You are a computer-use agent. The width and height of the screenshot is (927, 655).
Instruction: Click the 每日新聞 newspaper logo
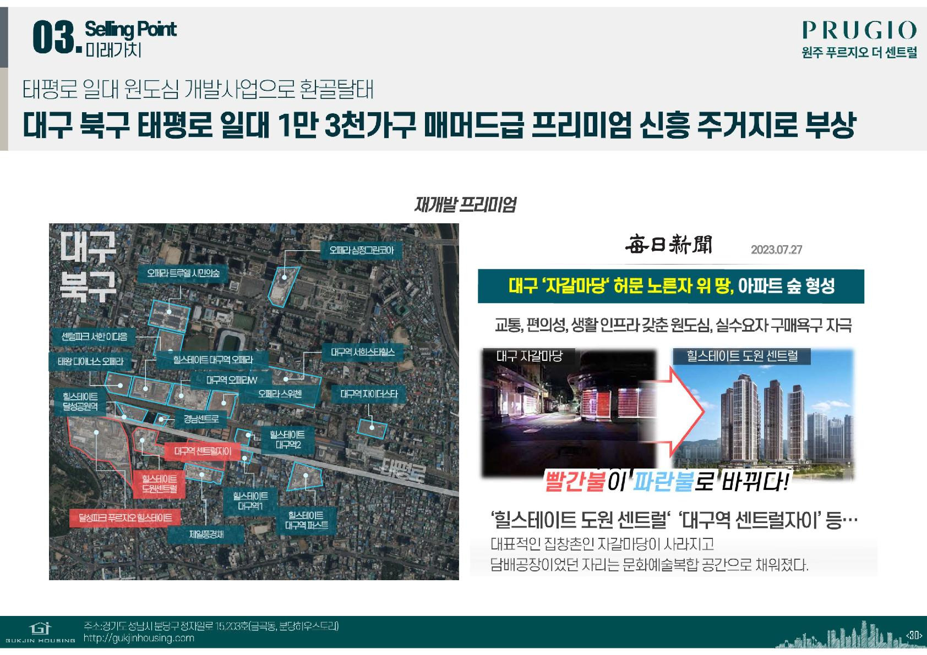pos(668,245)
